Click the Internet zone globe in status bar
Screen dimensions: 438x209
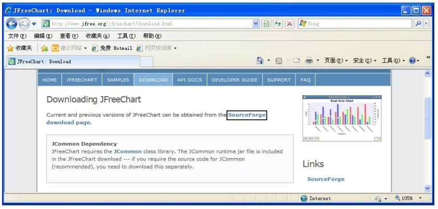click(x=304, y=199)
